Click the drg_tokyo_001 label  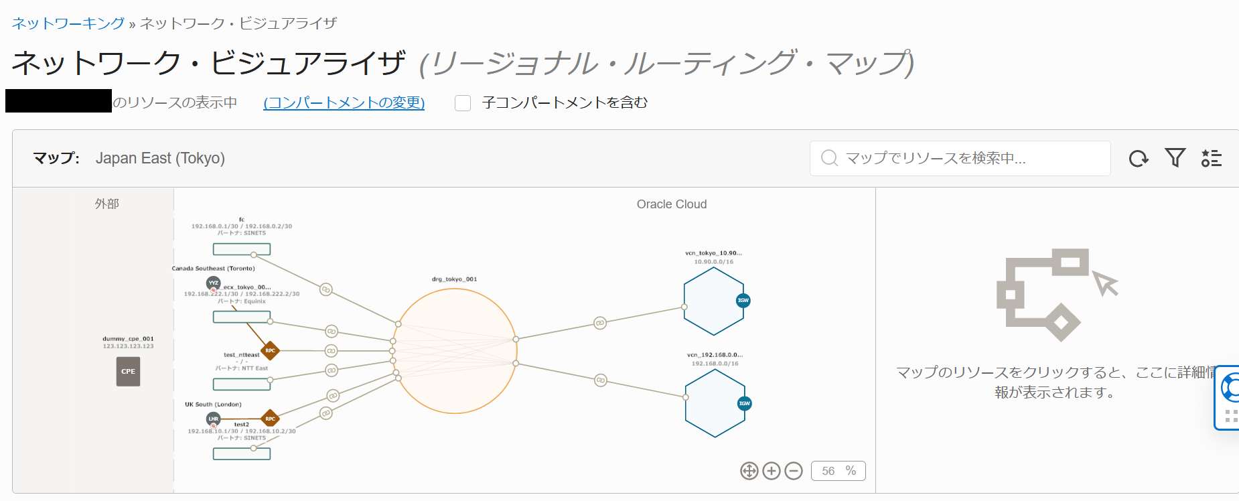[455, 279]
